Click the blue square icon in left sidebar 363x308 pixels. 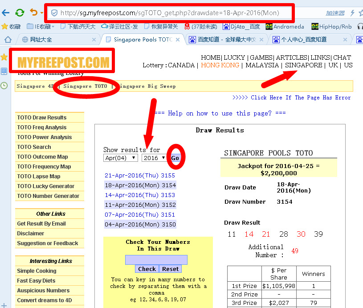(4, 71)
